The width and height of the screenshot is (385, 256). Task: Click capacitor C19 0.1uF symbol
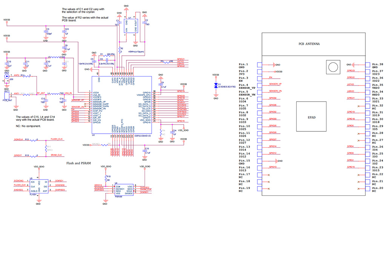tap(145, 151)
